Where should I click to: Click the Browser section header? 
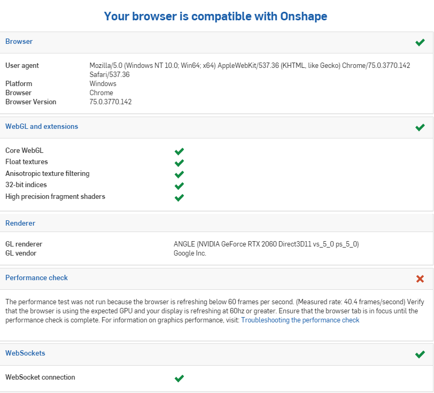click(x=19, y=41)
